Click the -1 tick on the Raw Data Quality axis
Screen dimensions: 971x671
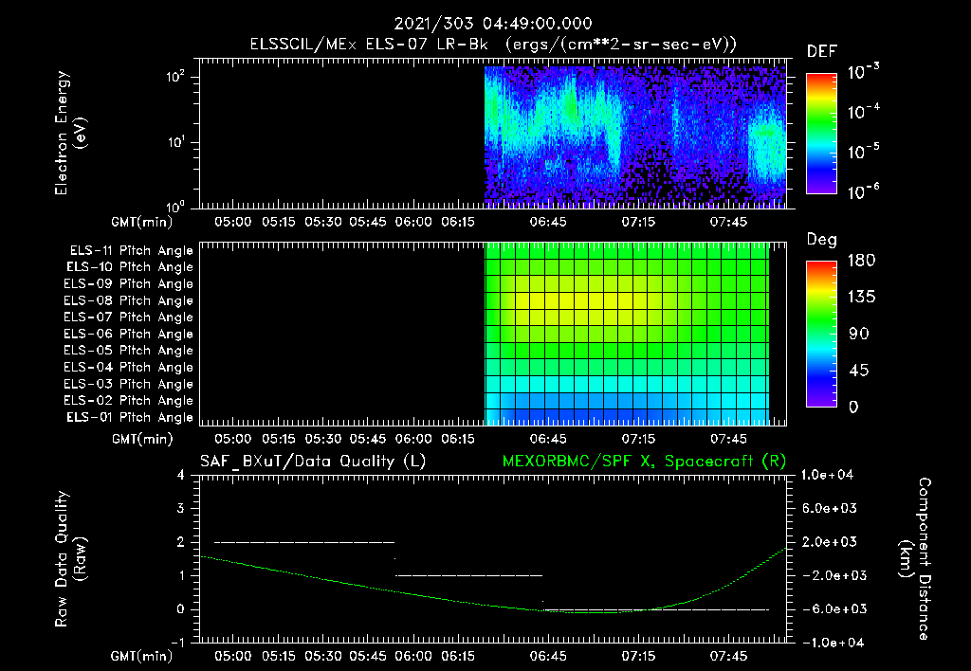click(x=177, y=643)
